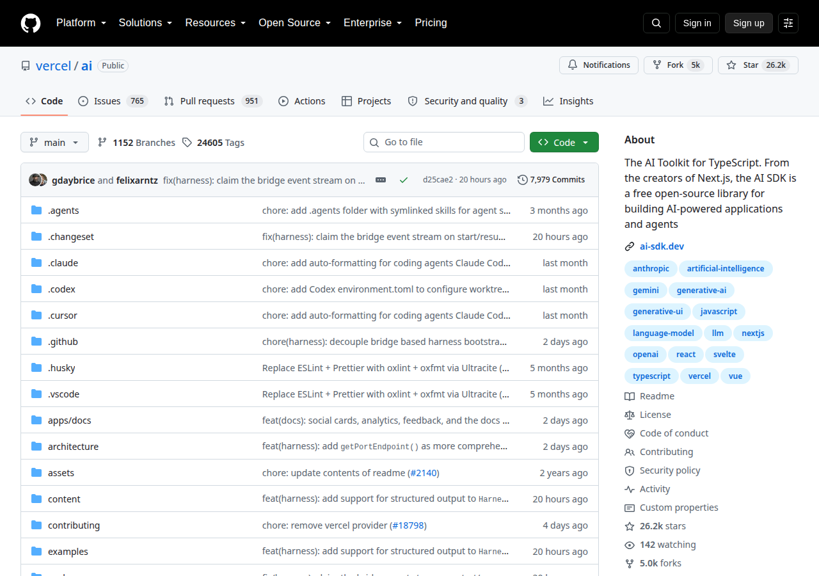819x576 pixels.
Task: Switch to the Insights tab
Action: (568, 101)
